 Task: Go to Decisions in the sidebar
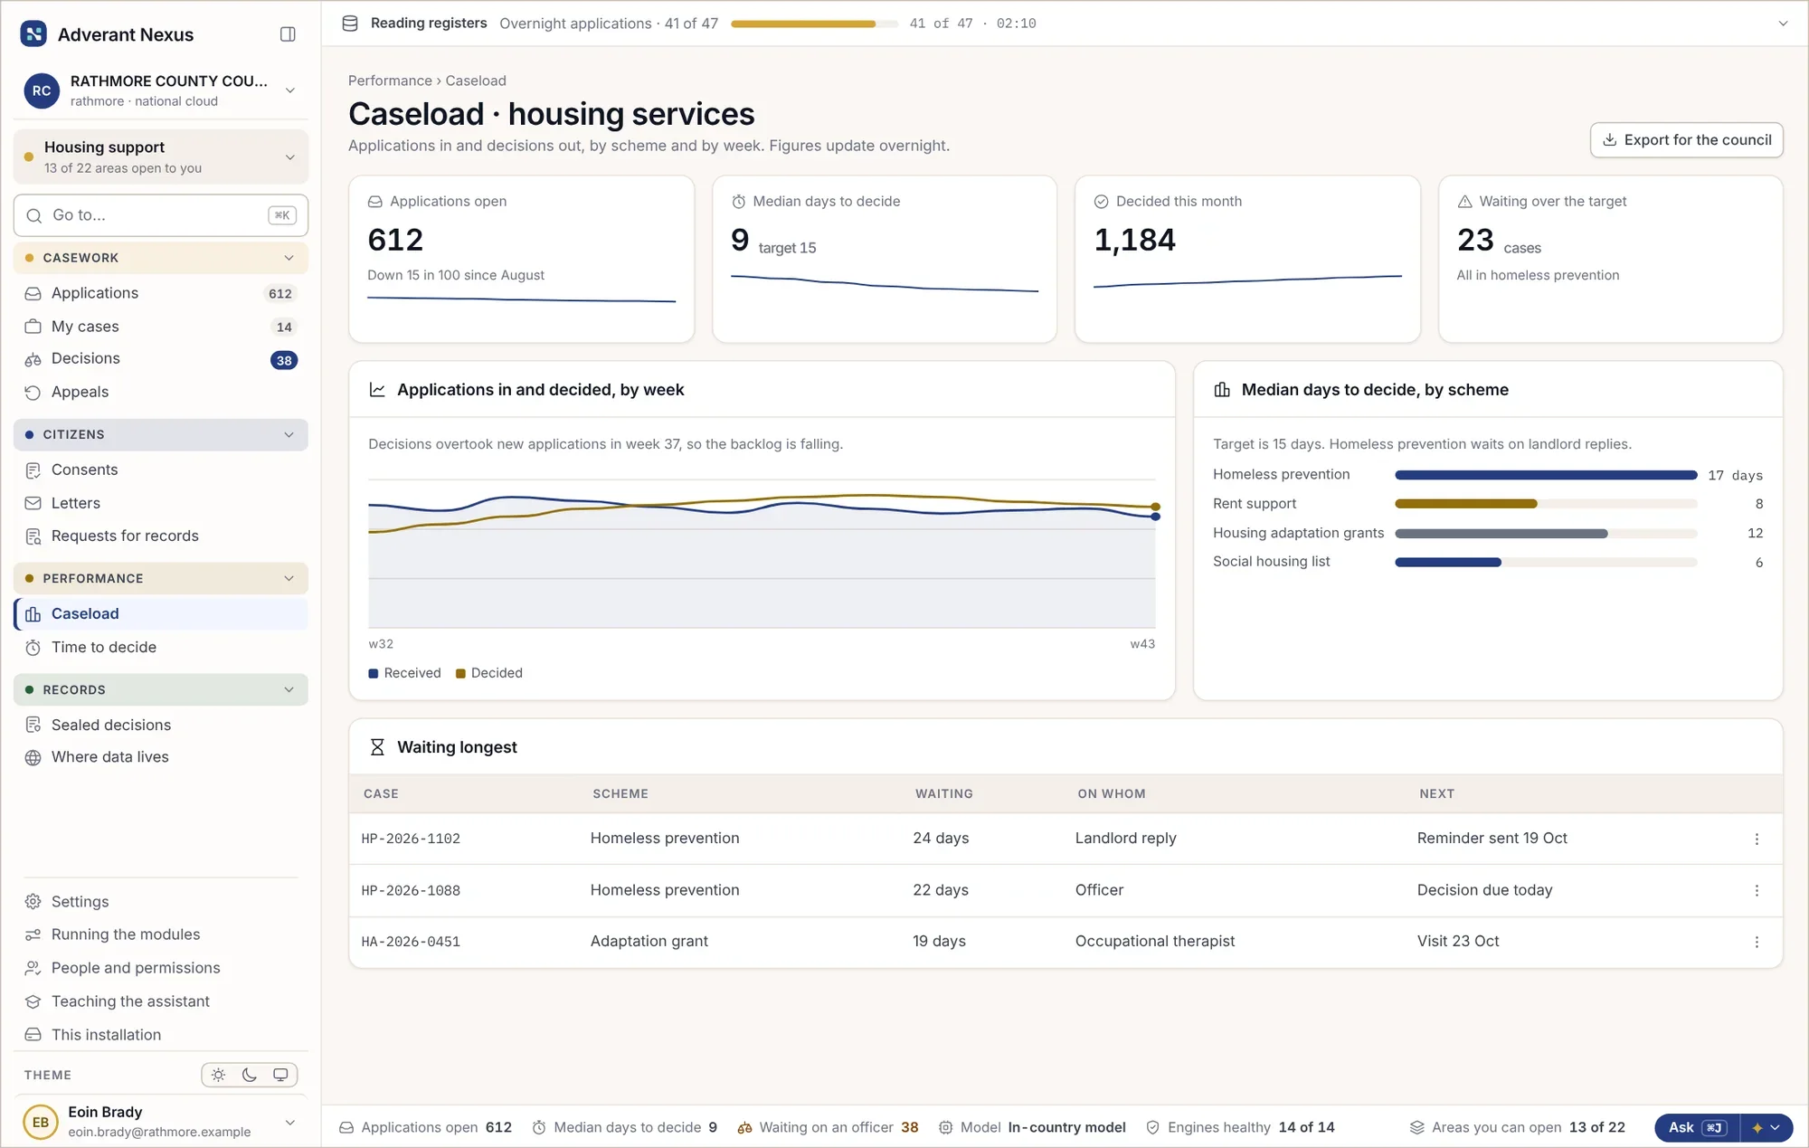[161, 359]
